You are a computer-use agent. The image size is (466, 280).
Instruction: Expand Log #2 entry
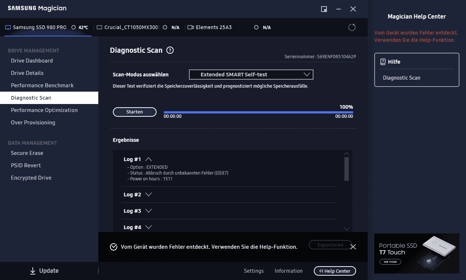[x=148, y=195]
